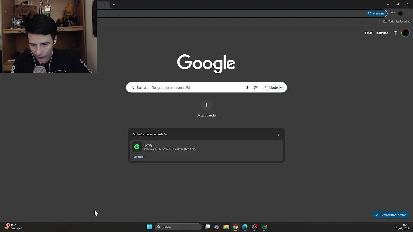Screen dimensions: 413x232
Task: Open the media controls icon in Chrome toolbar
Action: click(x=393, y=14)
